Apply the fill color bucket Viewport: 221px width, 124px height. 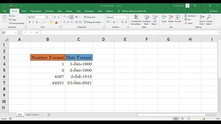pos(51,22)
